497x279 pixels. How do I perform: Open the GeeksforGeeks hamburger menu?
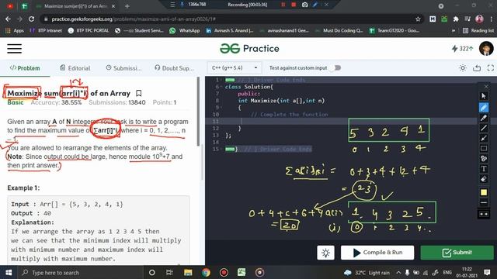[x=14, y=48]
